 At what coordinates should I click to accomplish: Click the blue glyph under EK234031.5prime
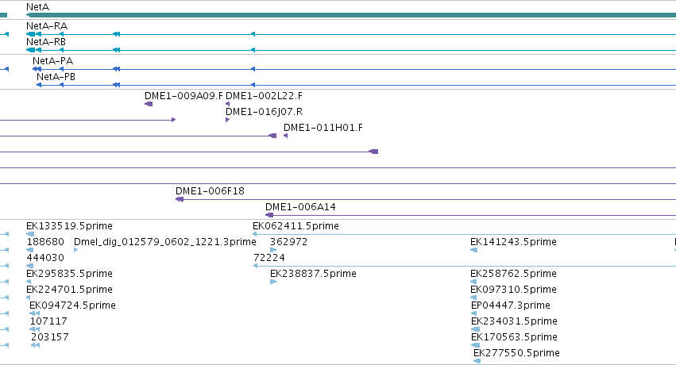click(x=475, y=329)
